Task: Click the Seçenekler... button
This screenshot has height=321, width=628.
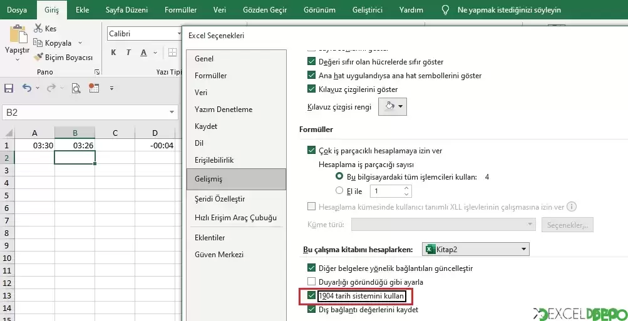Action: 567,225
